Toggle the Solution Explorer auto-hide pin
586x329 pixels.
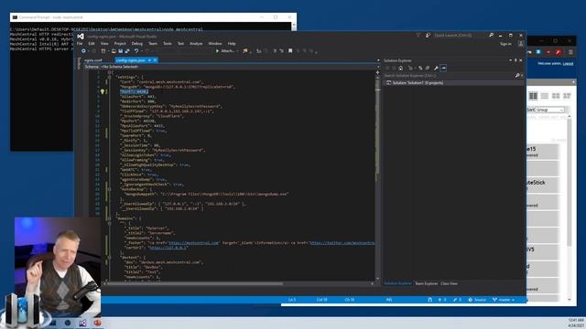515,60
